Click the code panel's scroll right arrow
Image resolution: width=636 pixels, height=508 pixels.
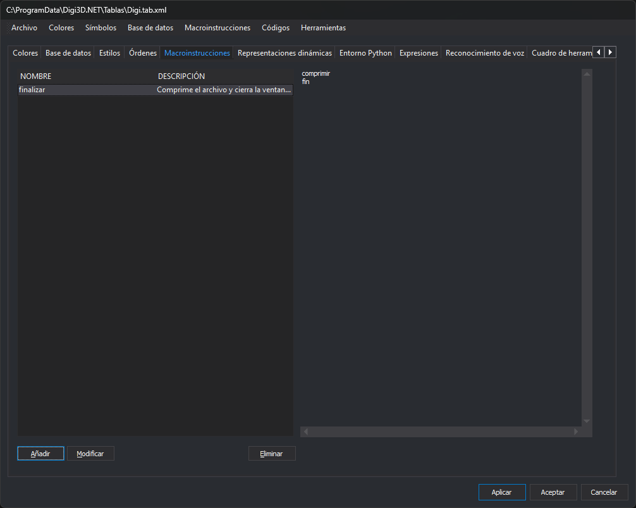(x=576, y=432)
